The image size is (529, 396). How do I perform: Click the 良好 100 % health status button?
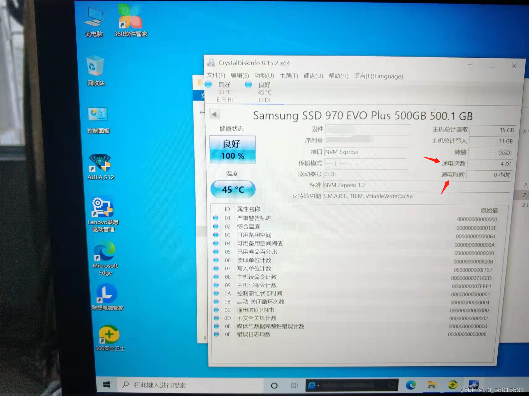click(x=233, y=150)
